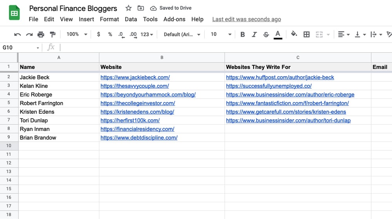Viewport: 392px width, 219px height.
Task: Print the spreadsheet
Action: coord(41,34)
